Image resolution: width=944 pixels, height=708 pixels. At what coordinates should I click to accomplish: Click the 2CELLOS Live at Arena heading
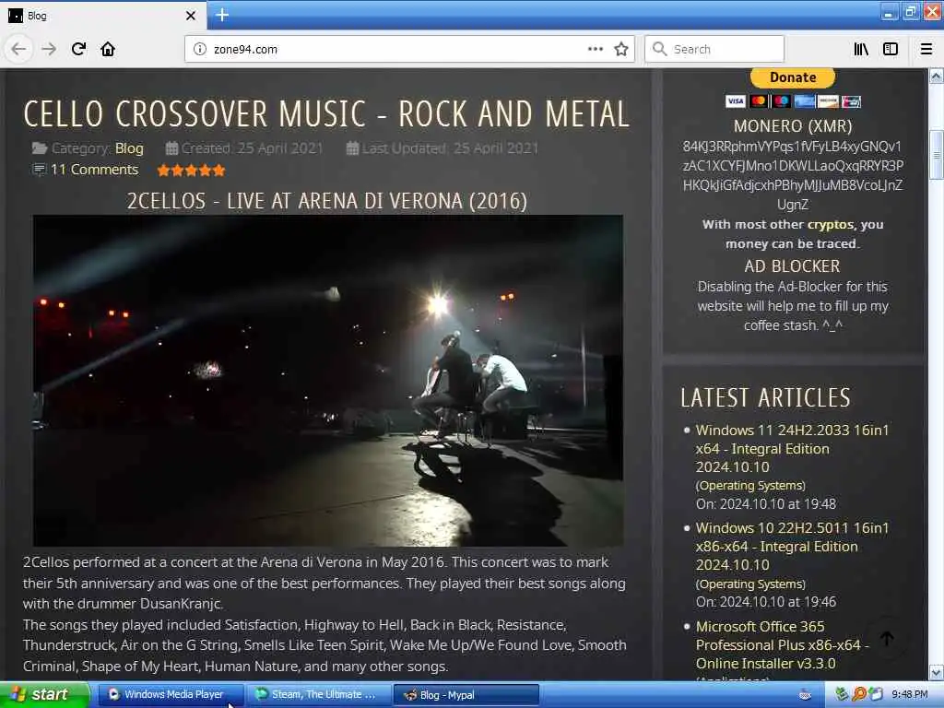[327, 201]
